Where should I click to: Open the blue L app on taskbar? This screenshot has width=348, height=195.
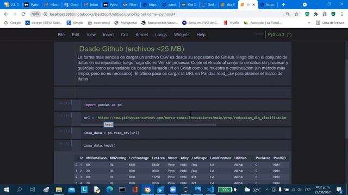coord(84,190)
